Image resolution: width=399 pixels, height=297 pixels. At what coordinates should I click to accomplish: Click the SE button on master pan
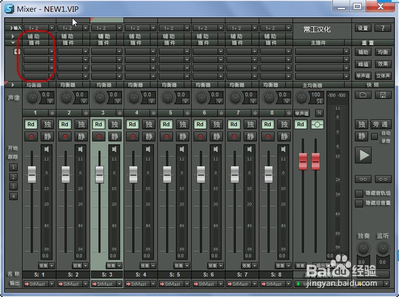[x=320, y=101]
